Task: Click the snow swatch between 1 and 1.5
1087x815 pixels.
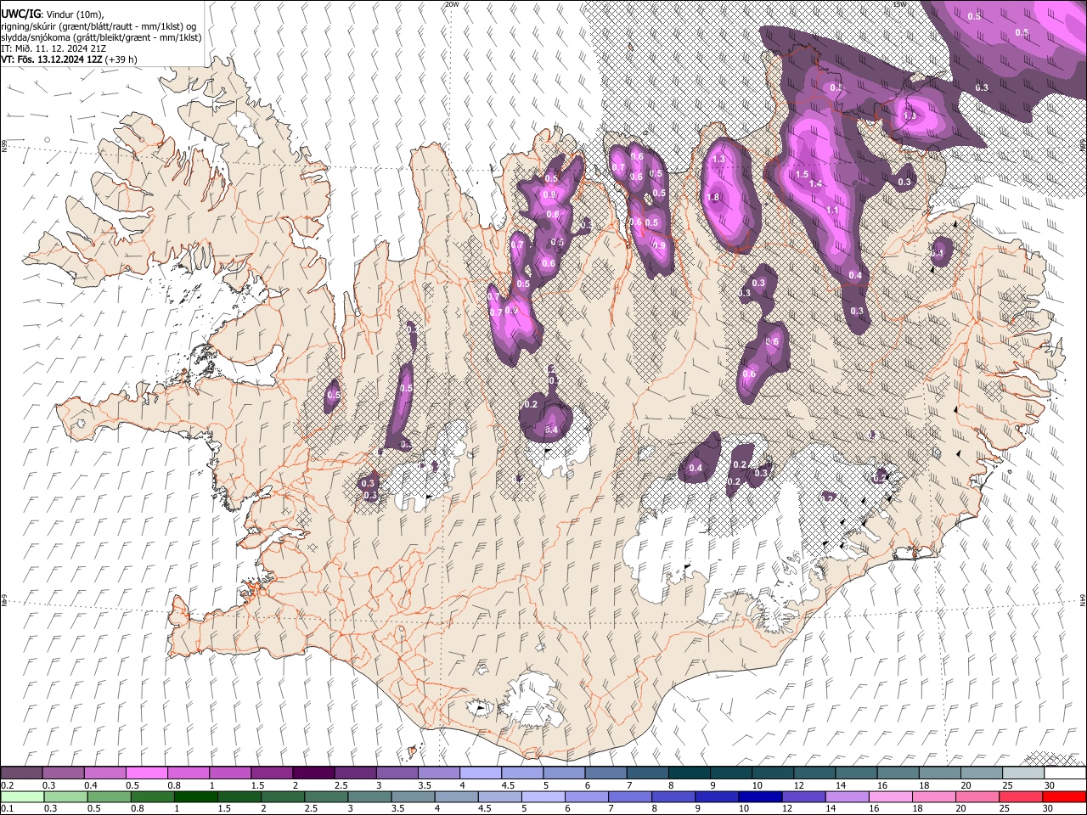Action: [230, 773]
